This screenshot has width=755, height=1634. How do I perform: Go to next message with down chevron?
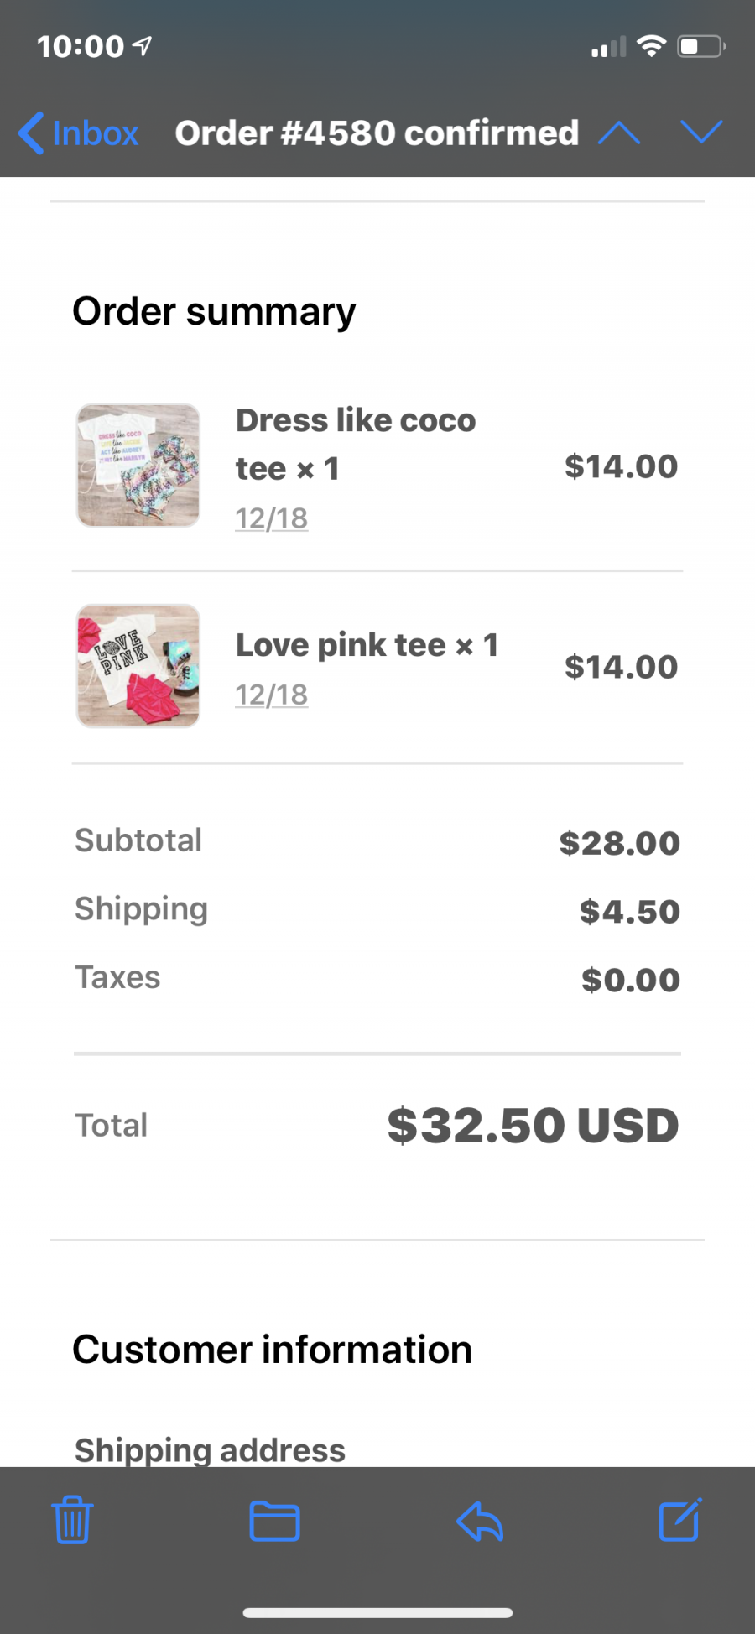[702, 132]
